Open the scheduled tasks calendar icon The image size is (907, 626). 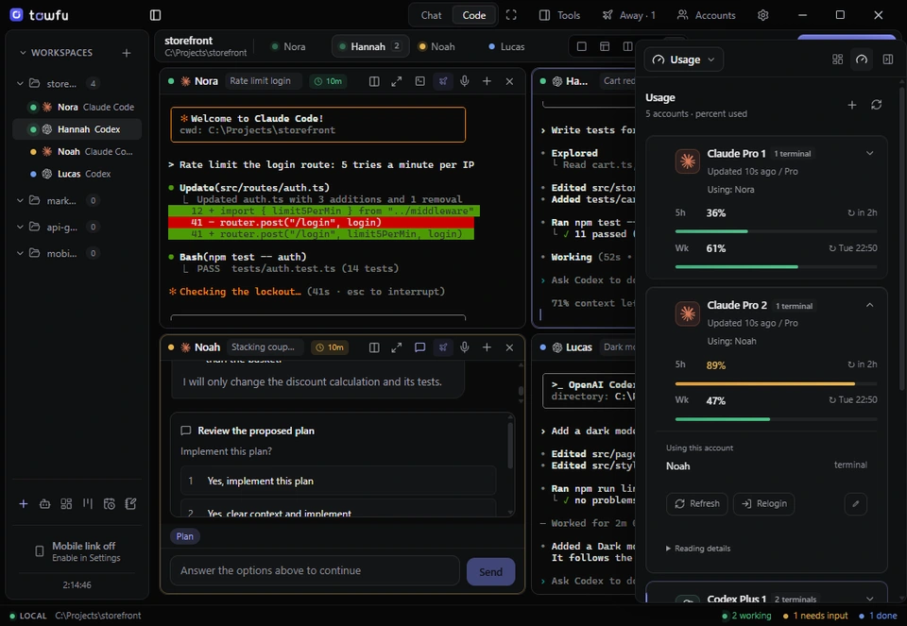tap(110, 504)
